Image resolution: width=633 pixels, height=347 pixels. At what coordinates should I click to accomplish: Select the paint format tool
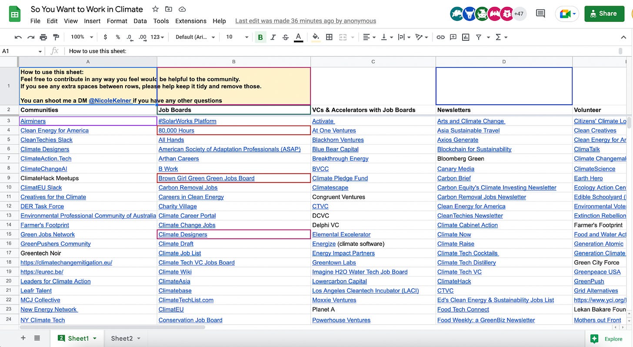tap(56, 37)
